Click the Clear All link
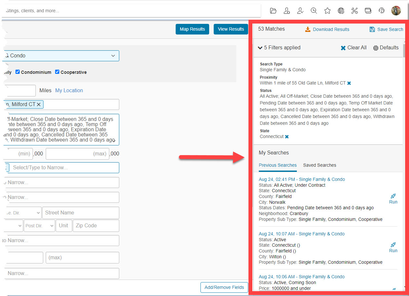409x296 pixels. (357, 48)
